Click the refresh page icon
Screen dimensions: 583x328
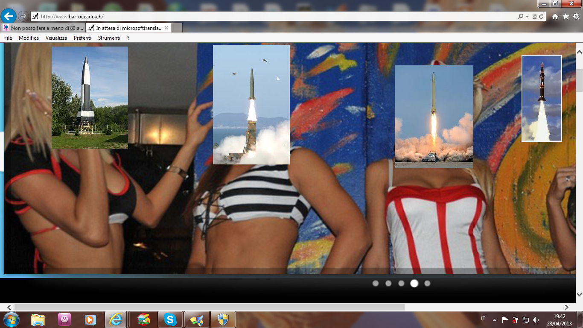[x=541, y=17]
